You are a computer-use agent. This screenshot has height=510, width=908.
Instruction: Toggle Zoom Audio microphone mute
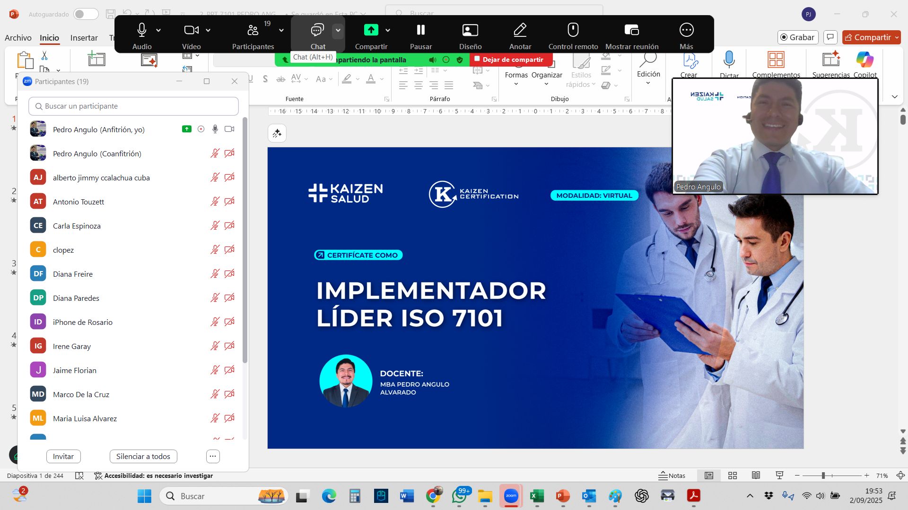pos(141,30)
